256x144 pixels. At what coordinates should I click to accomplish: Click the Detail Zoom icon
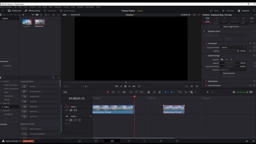click(x=186, y=92)
